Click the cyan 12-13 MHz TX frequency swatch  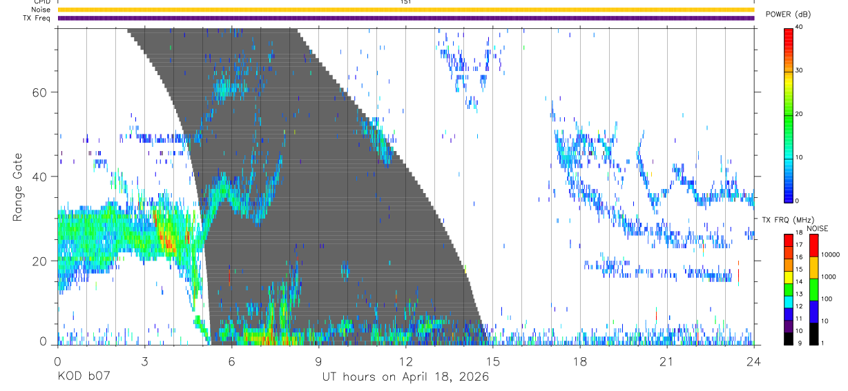(x=788, y=302)
